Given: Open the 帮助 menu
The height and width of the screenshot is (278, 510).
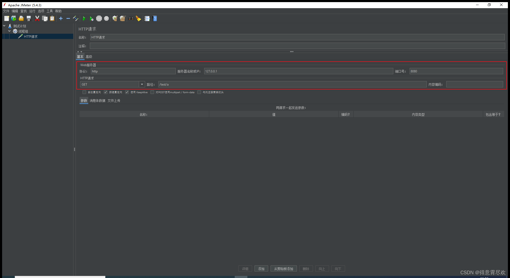Looking at the screenshot, I should coord(58,11).
